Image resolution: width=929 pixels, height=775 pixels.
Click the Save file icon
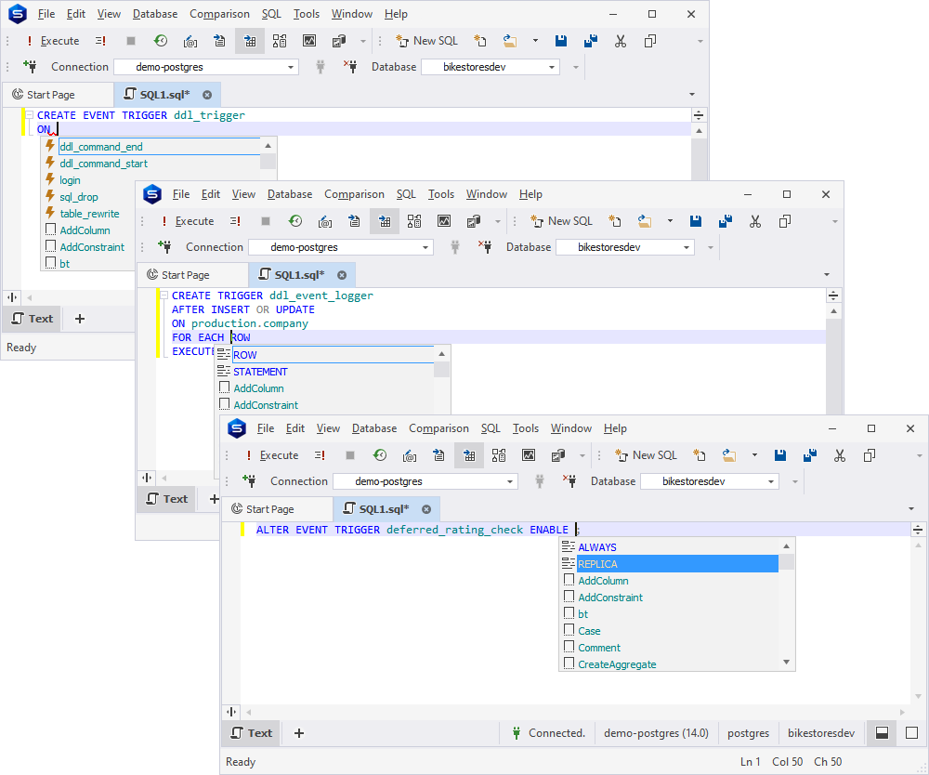point(780,455)
